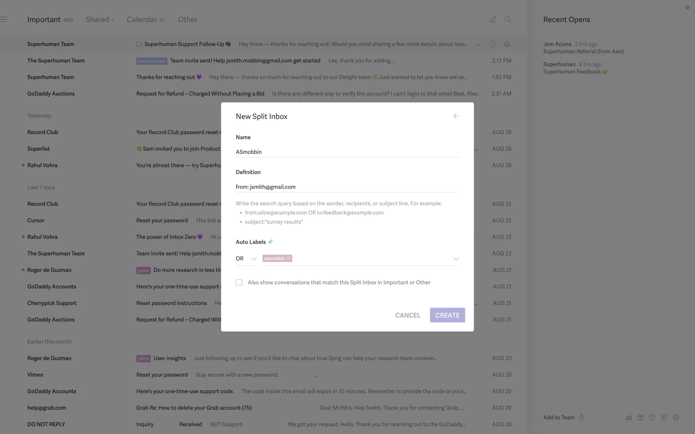
Task: Click the help question mark icon
Action: tap(652, 417)
